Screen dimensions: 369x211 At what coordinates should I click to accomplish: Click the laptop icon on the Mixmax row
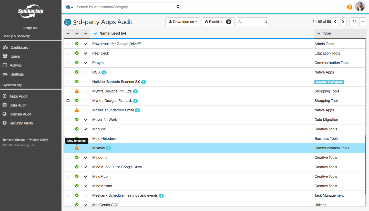68,148
